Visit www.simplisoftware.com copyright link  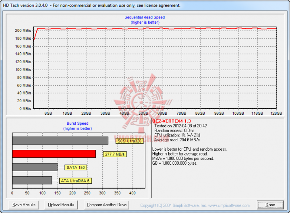(x=229, y=206)
